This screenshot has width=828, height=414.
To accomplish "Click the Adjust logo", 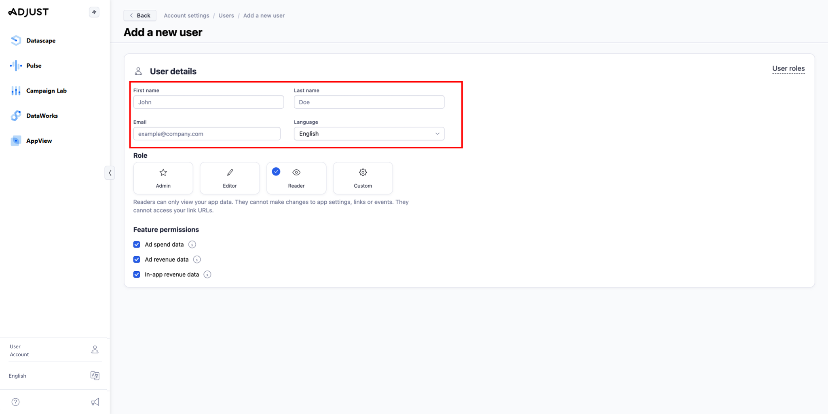I will tap(28, 12).
